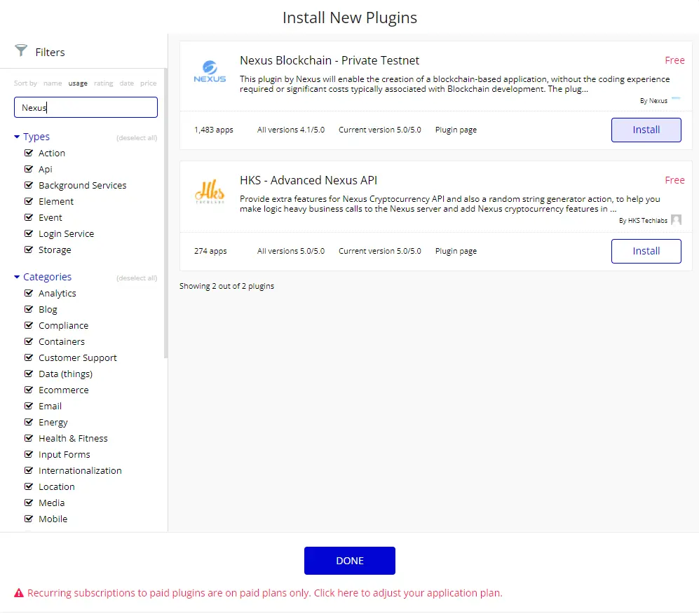Open Nexus Blockchain - Private Testnet title
Image resolution: width=699 pixels, height=614 pixels.
pyautogui.click(x=330, y=60)
